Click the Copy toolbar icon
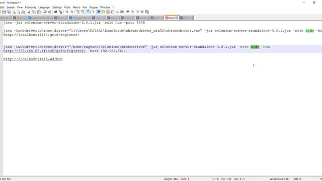 [34, 12]
